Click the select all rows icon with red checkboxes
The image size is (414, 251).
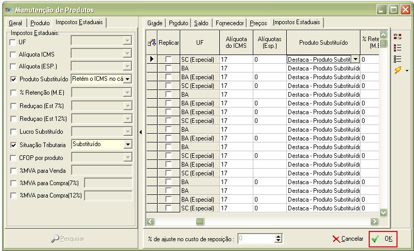point(398,48)
